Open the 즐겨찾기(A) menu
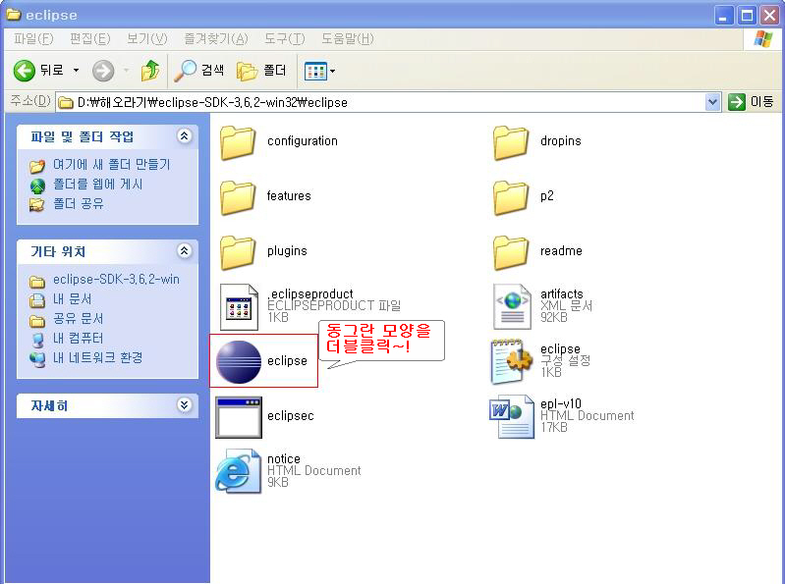785x584 pixels. (x=216, y=38)
